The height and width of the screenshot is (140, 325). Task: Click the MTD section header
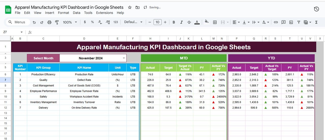tap(184, 58)
